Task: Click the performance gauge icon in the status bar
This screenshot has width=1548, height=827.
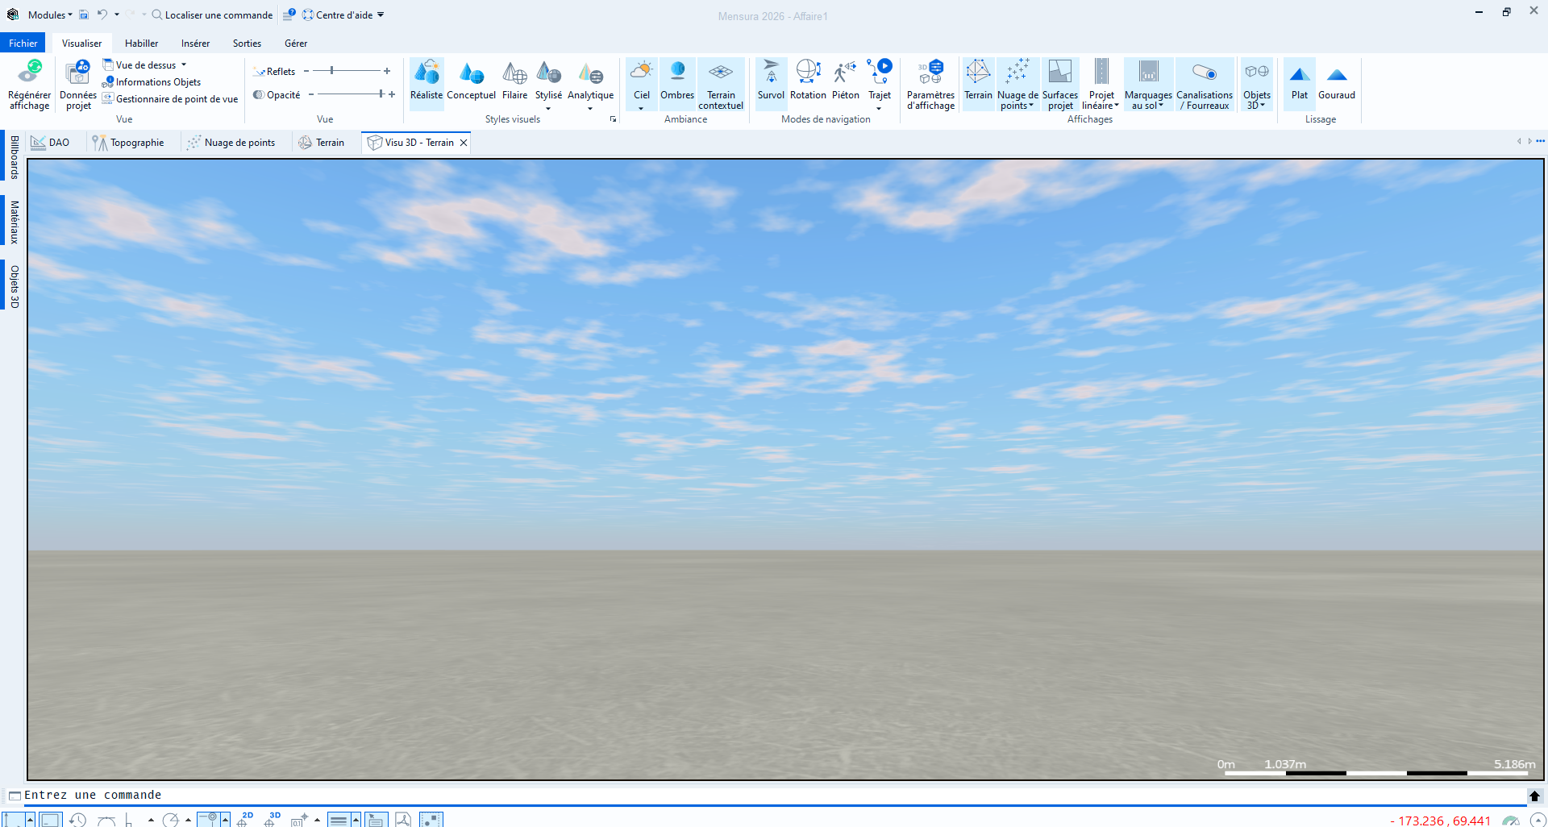Action: coord(1511,821)
